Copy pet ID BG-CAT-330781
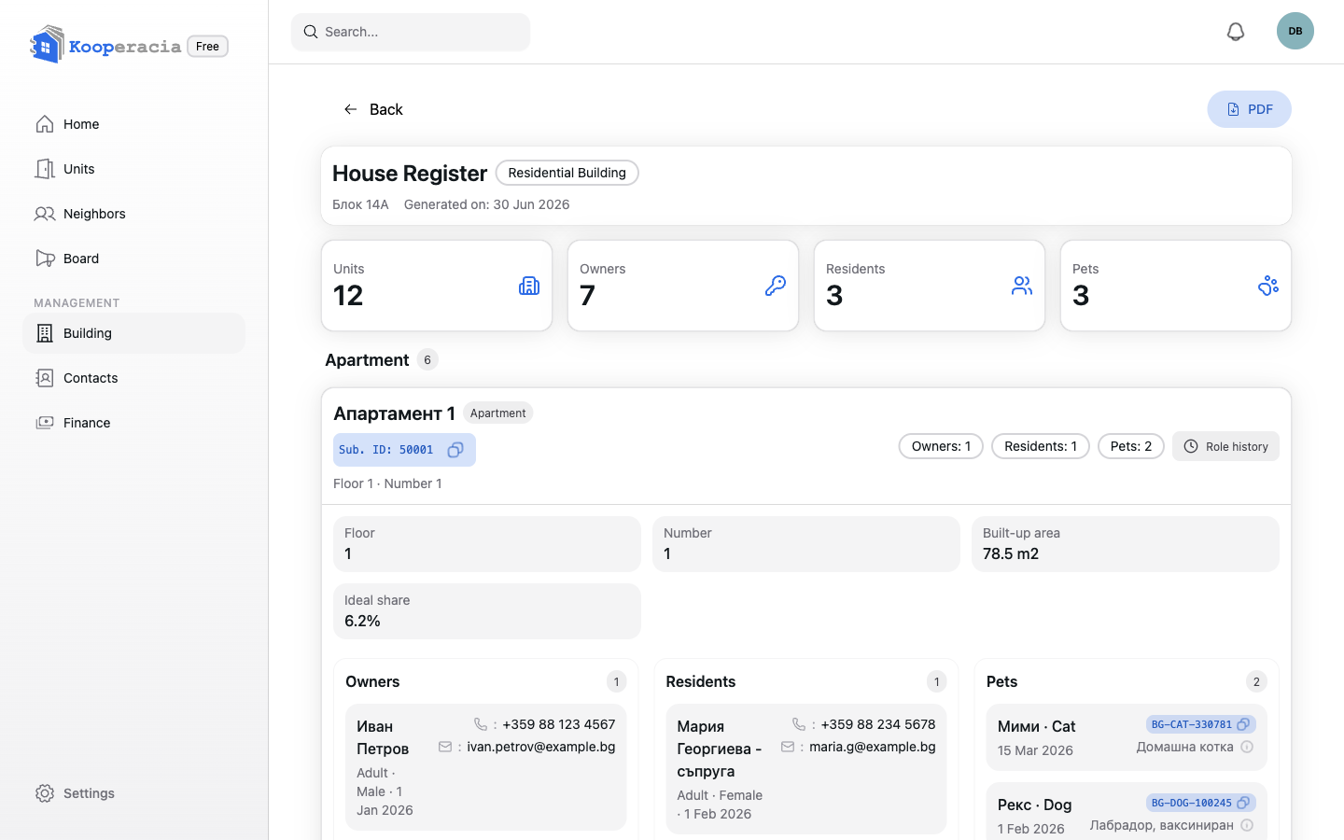 click(1243, 724)
